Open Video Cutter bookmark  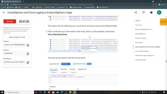click(62, 7)
